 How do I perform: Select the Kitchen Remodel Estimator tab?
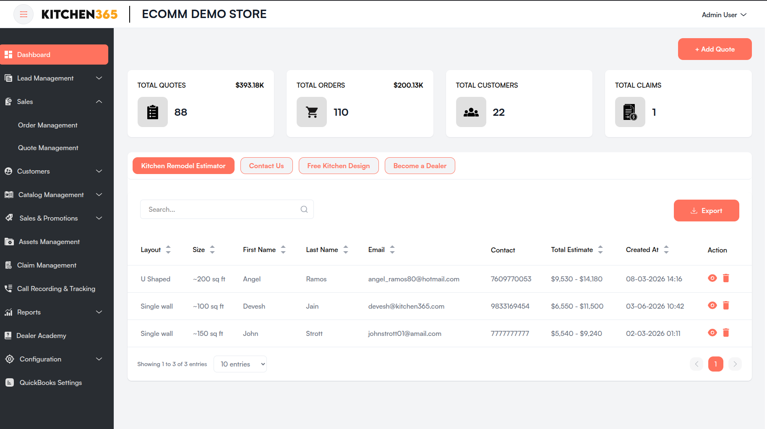pos(183,166)
